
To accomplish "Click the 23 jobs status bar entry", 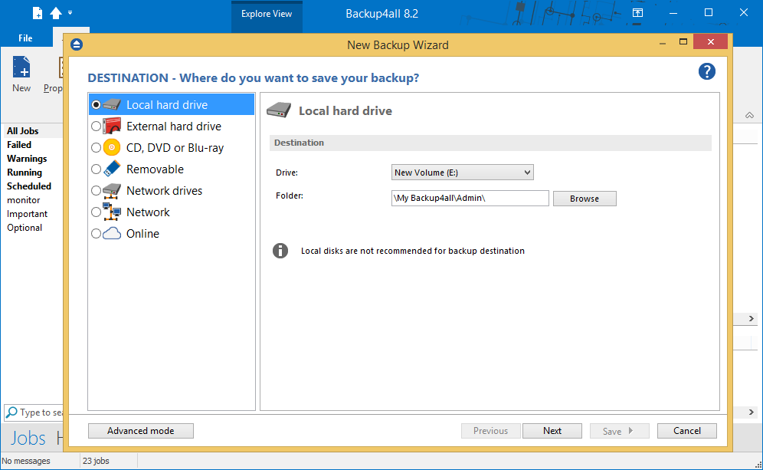I will (x=96, y=461).
